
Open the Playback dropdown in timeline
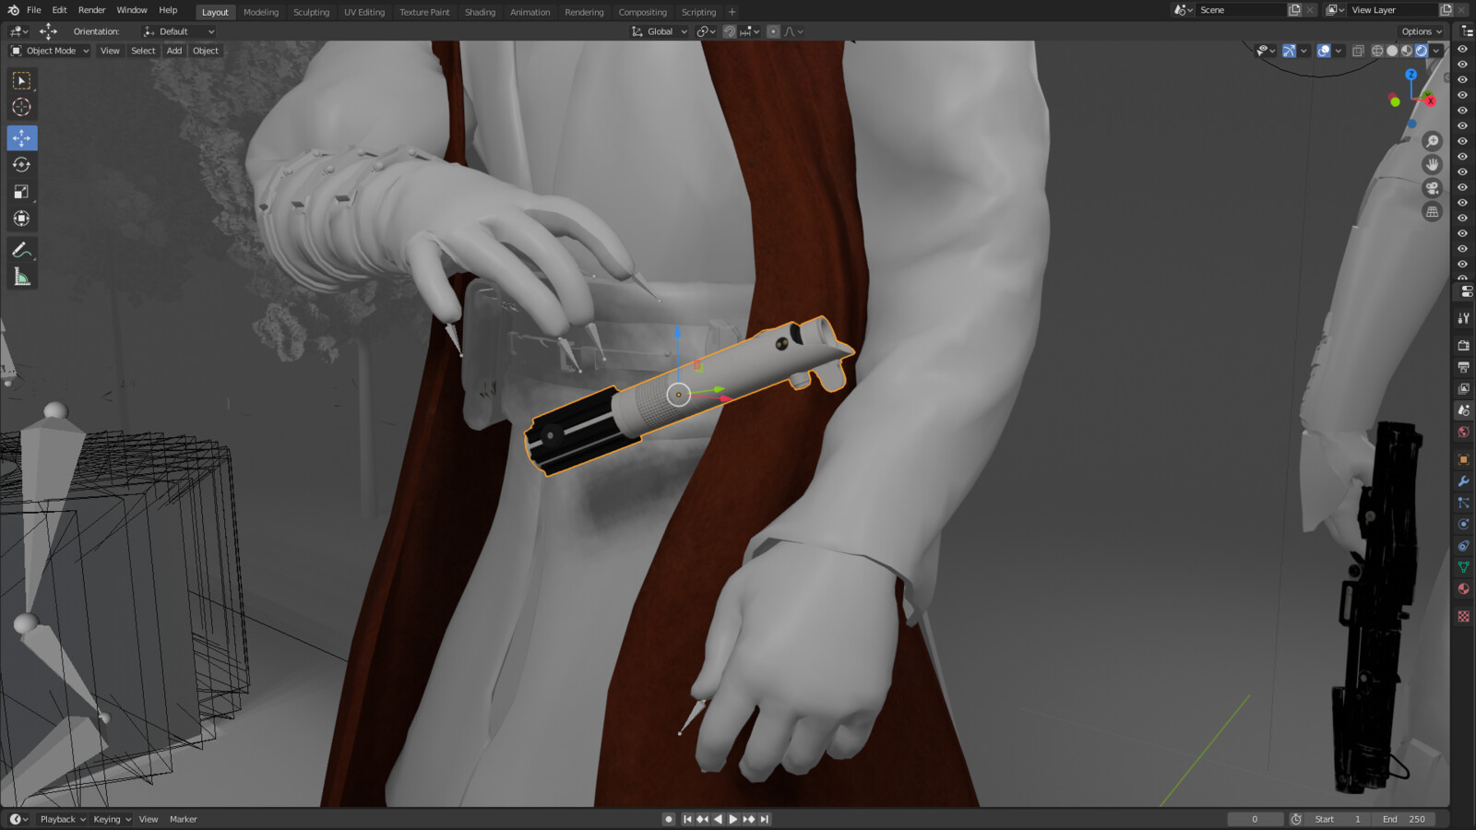point(62,819)
